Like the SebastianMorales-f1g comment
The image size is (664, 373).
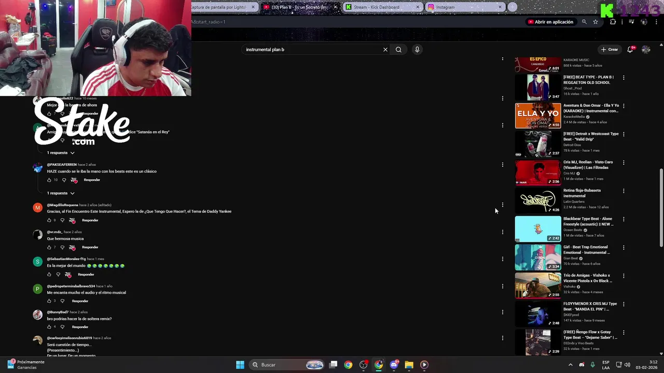click(49, 275)
